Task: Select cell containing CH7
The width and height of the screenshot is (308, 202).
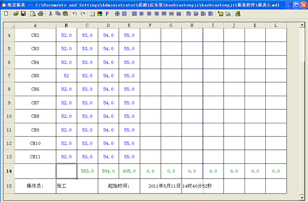Action: [x=35, y=103]
